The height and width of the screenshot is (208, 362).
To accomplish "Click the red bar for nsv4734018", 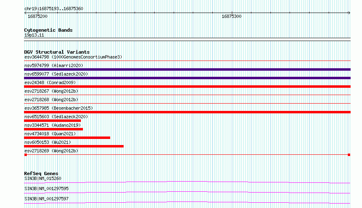I will click(x=67, y=138).
